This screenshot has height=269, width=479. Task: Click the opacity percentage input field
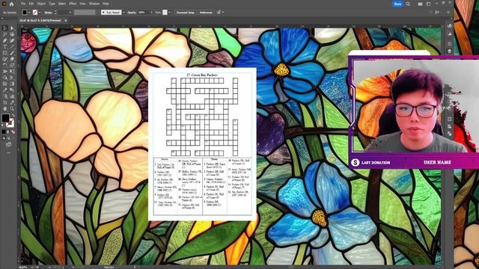pos(143,13)
